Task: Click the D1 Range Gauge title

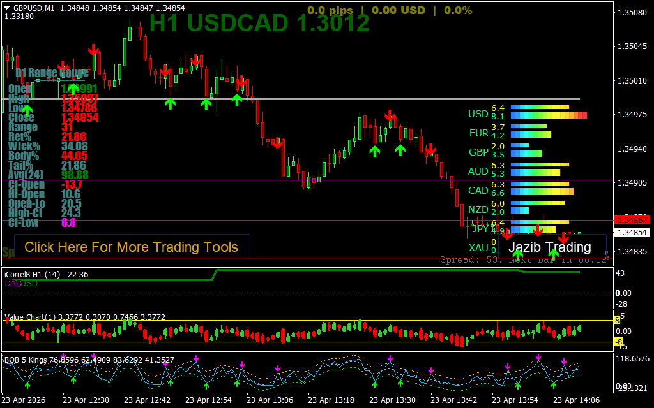Action: point(52,73)
